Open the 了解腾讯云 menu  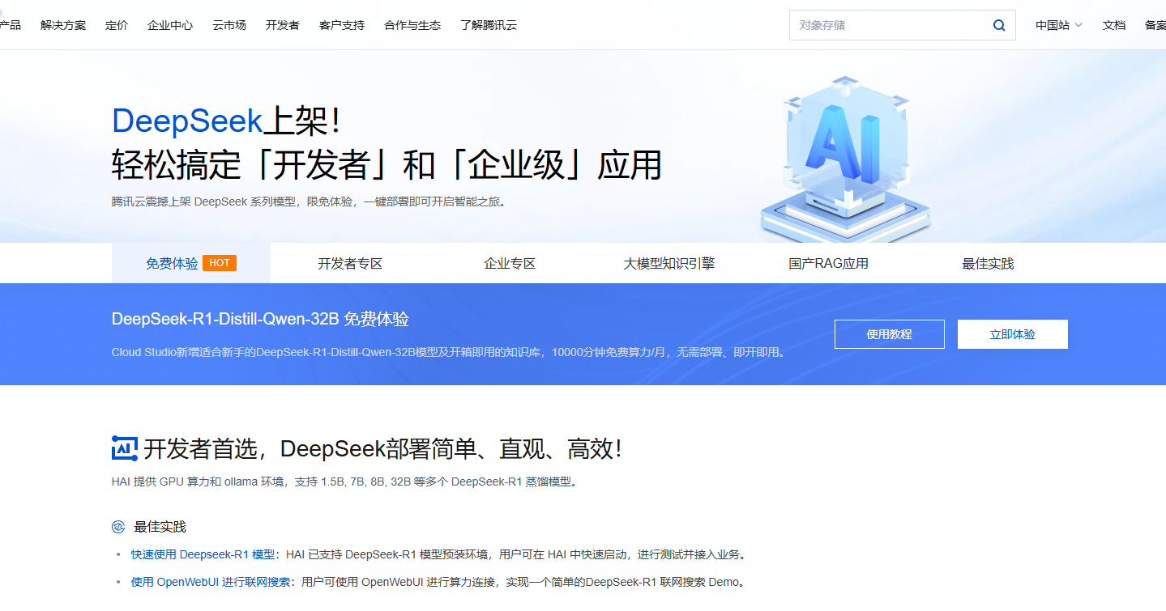pyautogui.click(x=489, y=25)
